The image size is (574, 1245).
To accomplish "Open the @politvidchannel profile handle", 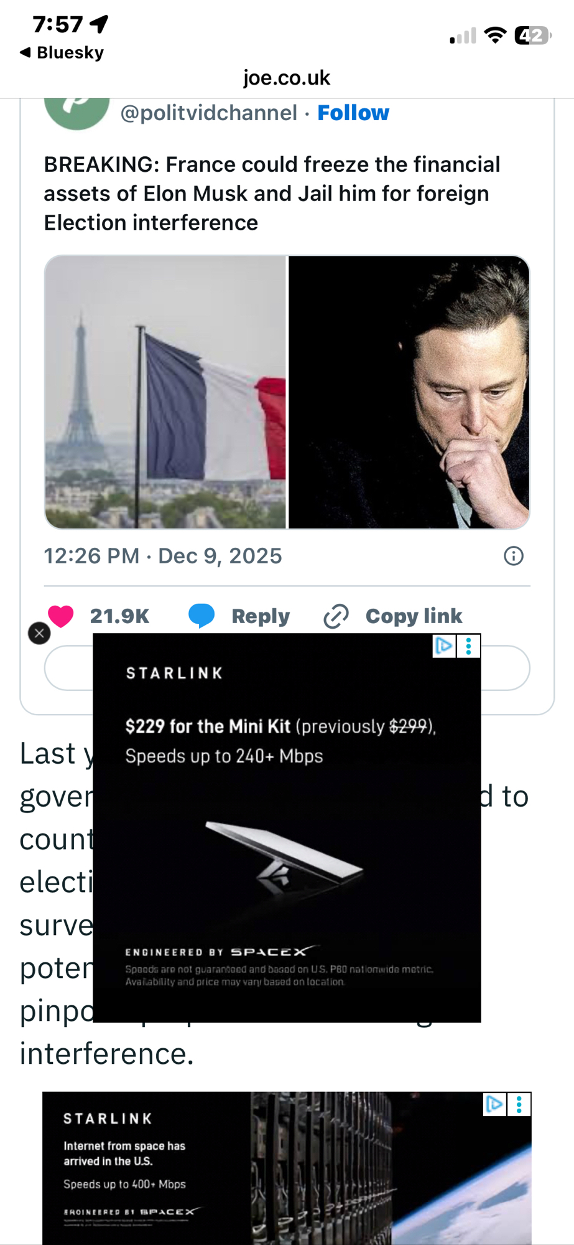I will coord(208,113).
